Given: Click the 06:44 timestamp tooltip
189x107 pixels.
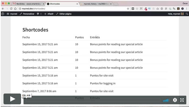Looking at the screenshot, I should [26, 96].
